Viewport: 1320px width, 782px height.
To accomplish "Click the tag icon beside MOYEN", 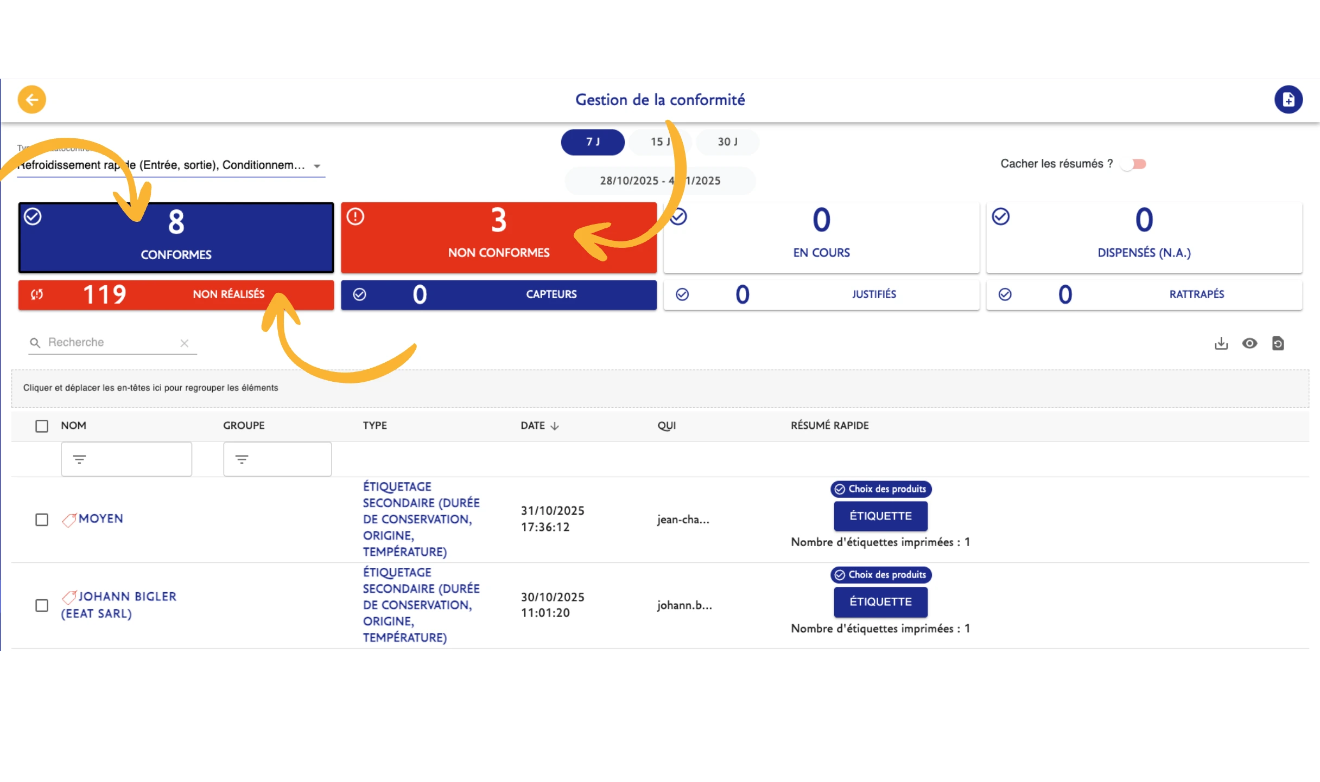I will [x=69, y=520].
